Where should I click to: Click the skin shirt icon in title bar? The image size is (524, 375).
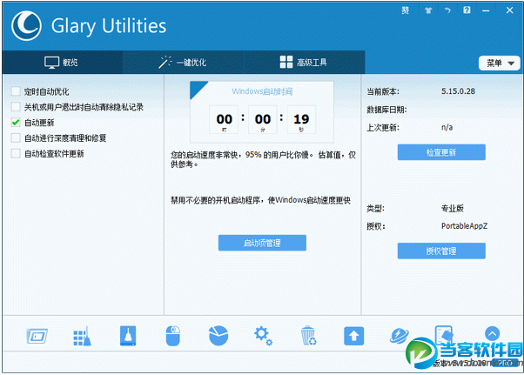point(428,10)
